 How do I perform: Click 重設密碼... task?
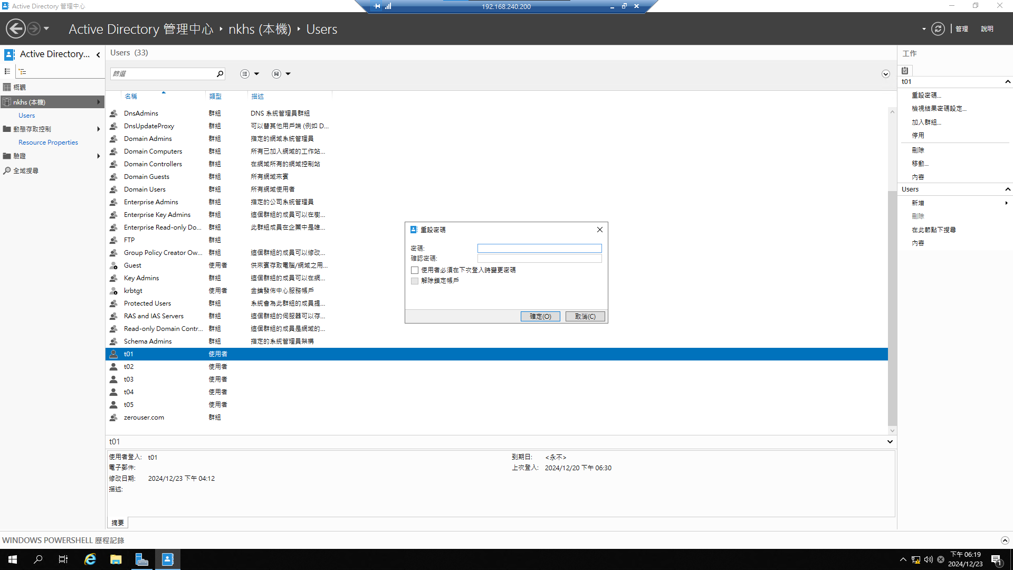pyautogui.click(x=926, y=96)
